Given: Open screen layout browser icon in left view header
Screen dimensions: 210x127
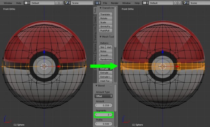Looking at the screenshot, I should (x=27, y=3).
